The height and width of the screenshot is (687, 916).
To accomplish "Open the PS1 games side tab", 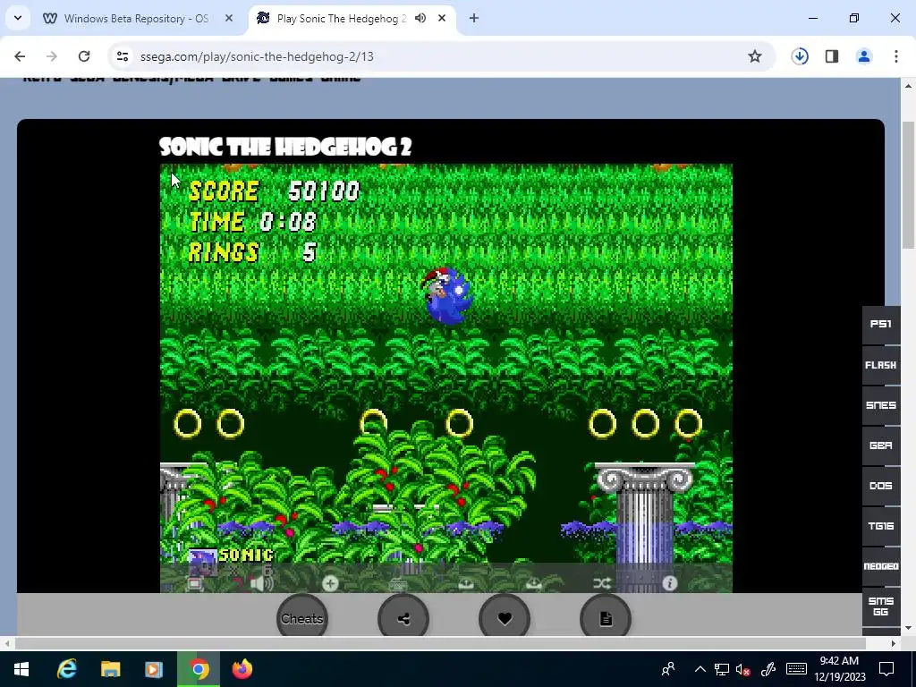I will pos(881,324).
